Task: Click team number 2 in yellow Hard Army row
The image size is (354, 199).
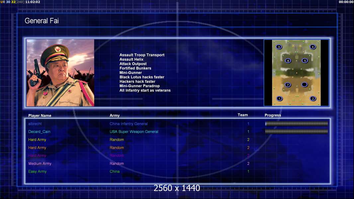Action: (248, 140)
